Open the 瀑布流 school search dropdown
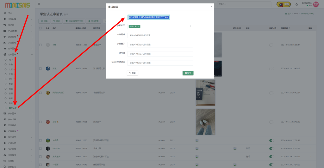 click(160, 54)
